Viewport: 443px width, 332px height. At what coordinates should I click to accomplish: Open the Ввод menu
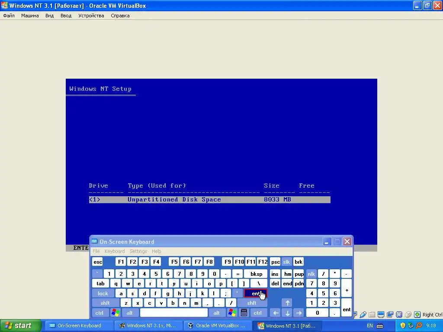pyautogui.click(x=66, y=16)
